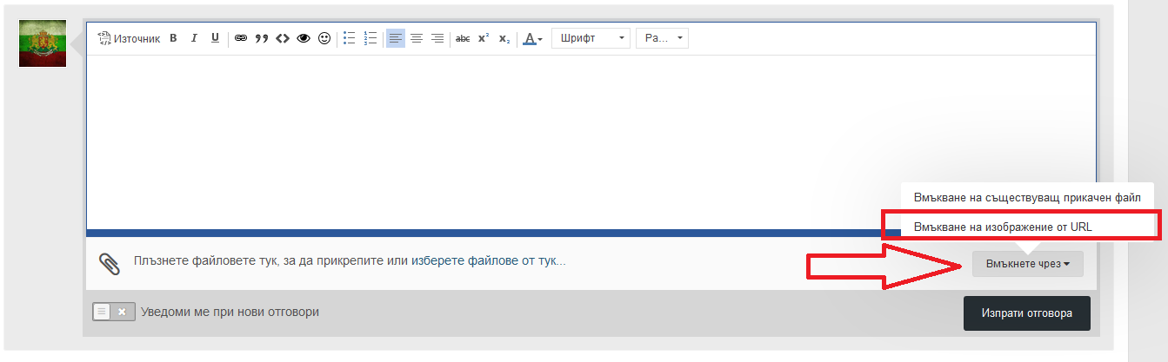Apply underline formatting
Image resolution: width=1168 pixels, height=362 pixels.
coord(215,38)
